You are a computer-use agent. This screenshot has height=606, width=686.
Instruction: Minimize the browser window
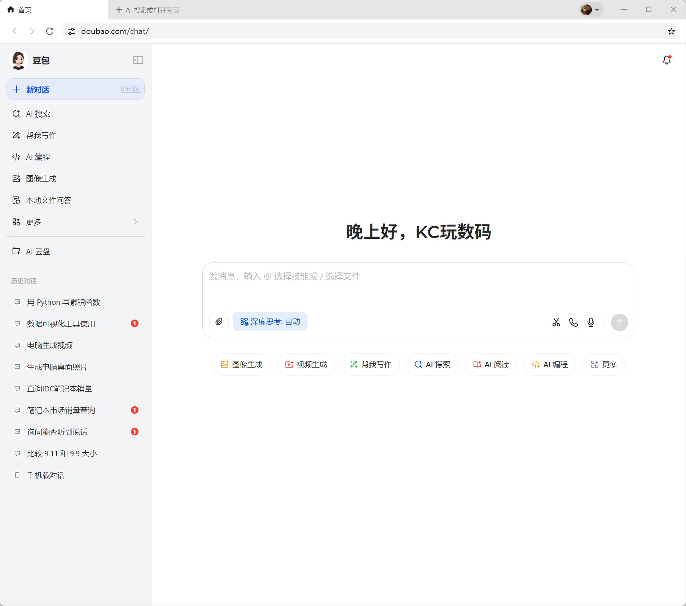[x=624, y=10]
